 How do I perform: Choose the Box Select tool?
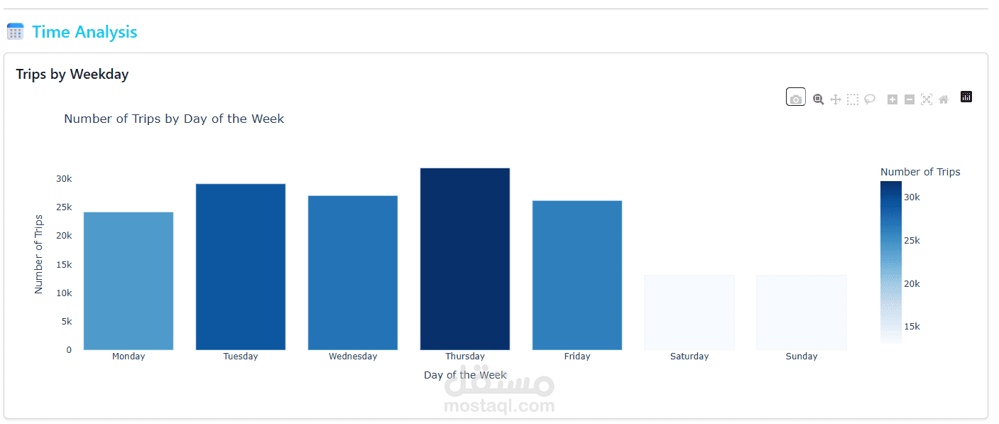pyautogui.click(x=853, y=99)
